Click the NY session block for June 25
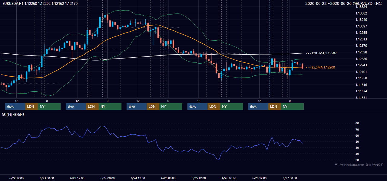 (232, 106)
